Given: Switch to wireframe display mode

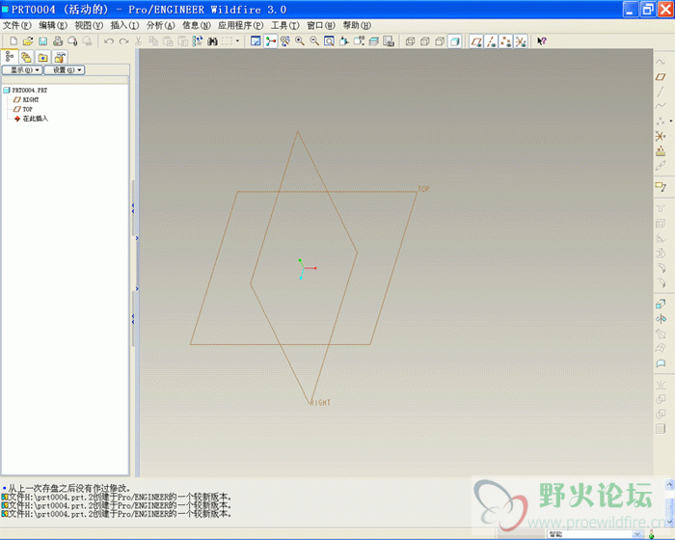Looking at the screenshot, I should click(x=410, y=41).
